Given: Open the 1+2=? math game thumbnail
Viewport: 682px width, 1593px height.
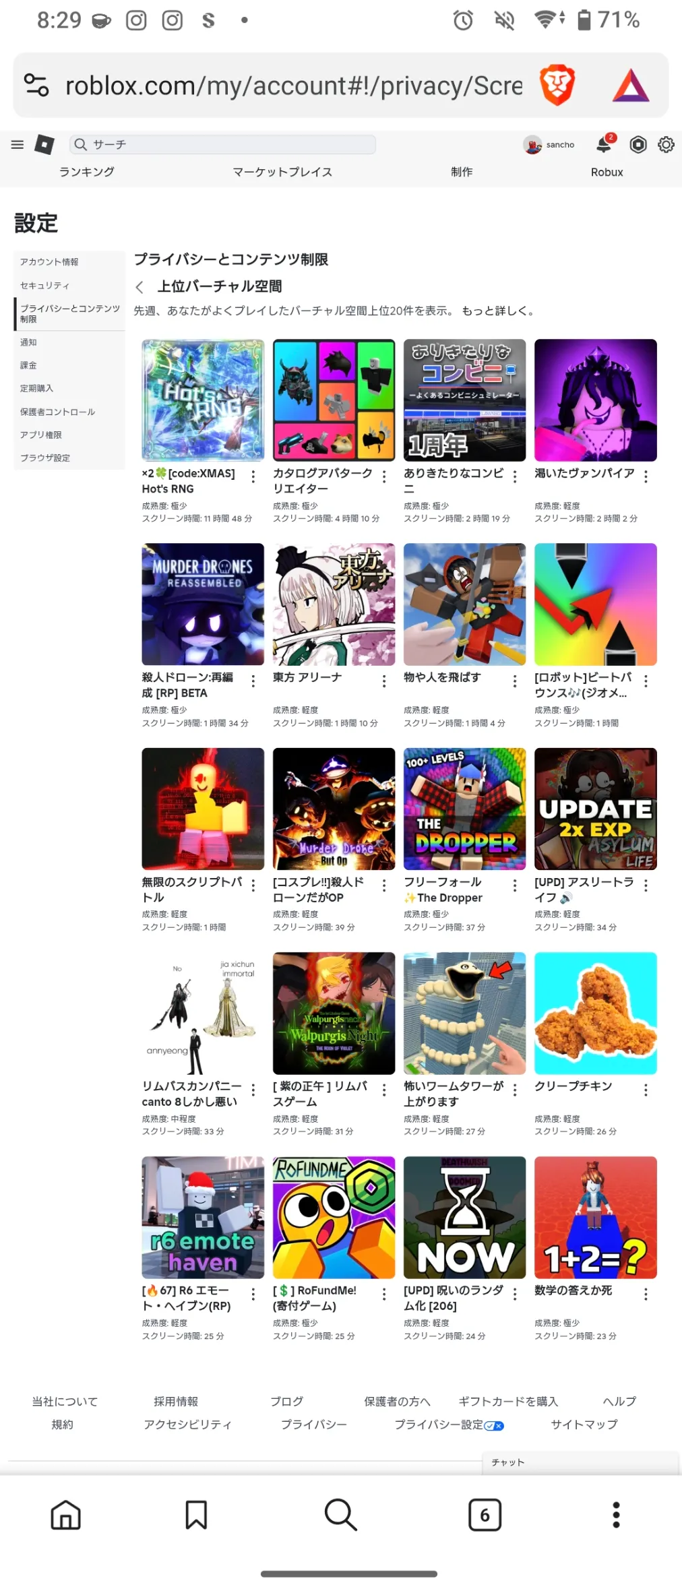Looking at the screenshot, I should 596,1218.
